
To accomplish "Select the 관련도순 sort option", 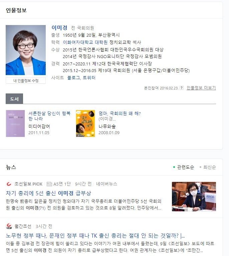I will coord(184,167).
